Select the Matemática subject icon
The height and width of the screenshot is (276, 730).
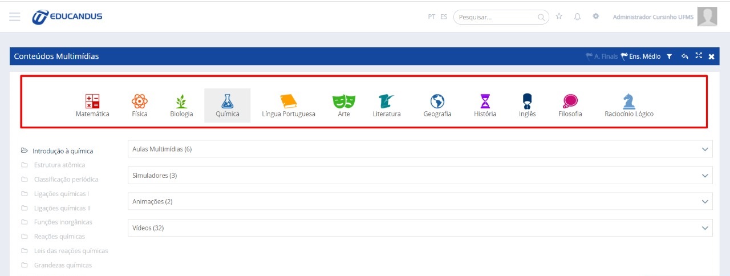pyautogui.click(x=92, y=102)
